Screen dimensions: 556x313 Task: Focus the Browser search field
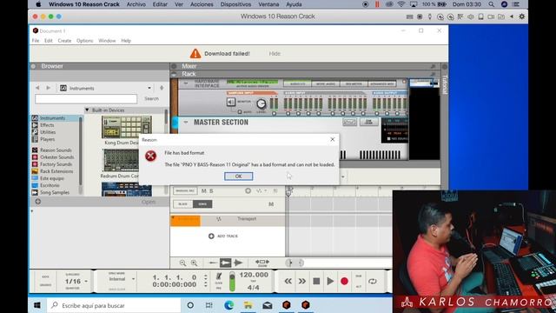click(86, 98)
